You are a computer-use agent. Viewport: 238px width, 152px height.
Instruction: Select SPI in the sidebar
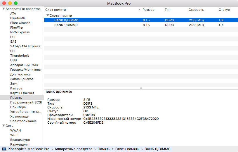(13, 51)
